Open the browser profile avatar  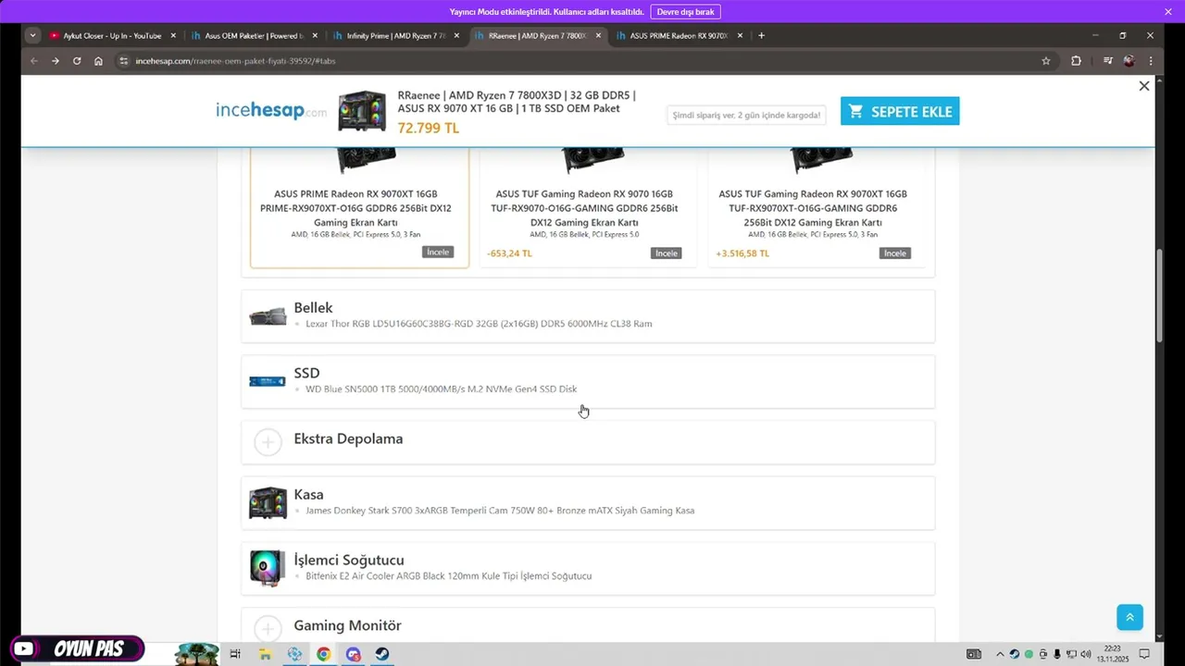click(1129, 61)
